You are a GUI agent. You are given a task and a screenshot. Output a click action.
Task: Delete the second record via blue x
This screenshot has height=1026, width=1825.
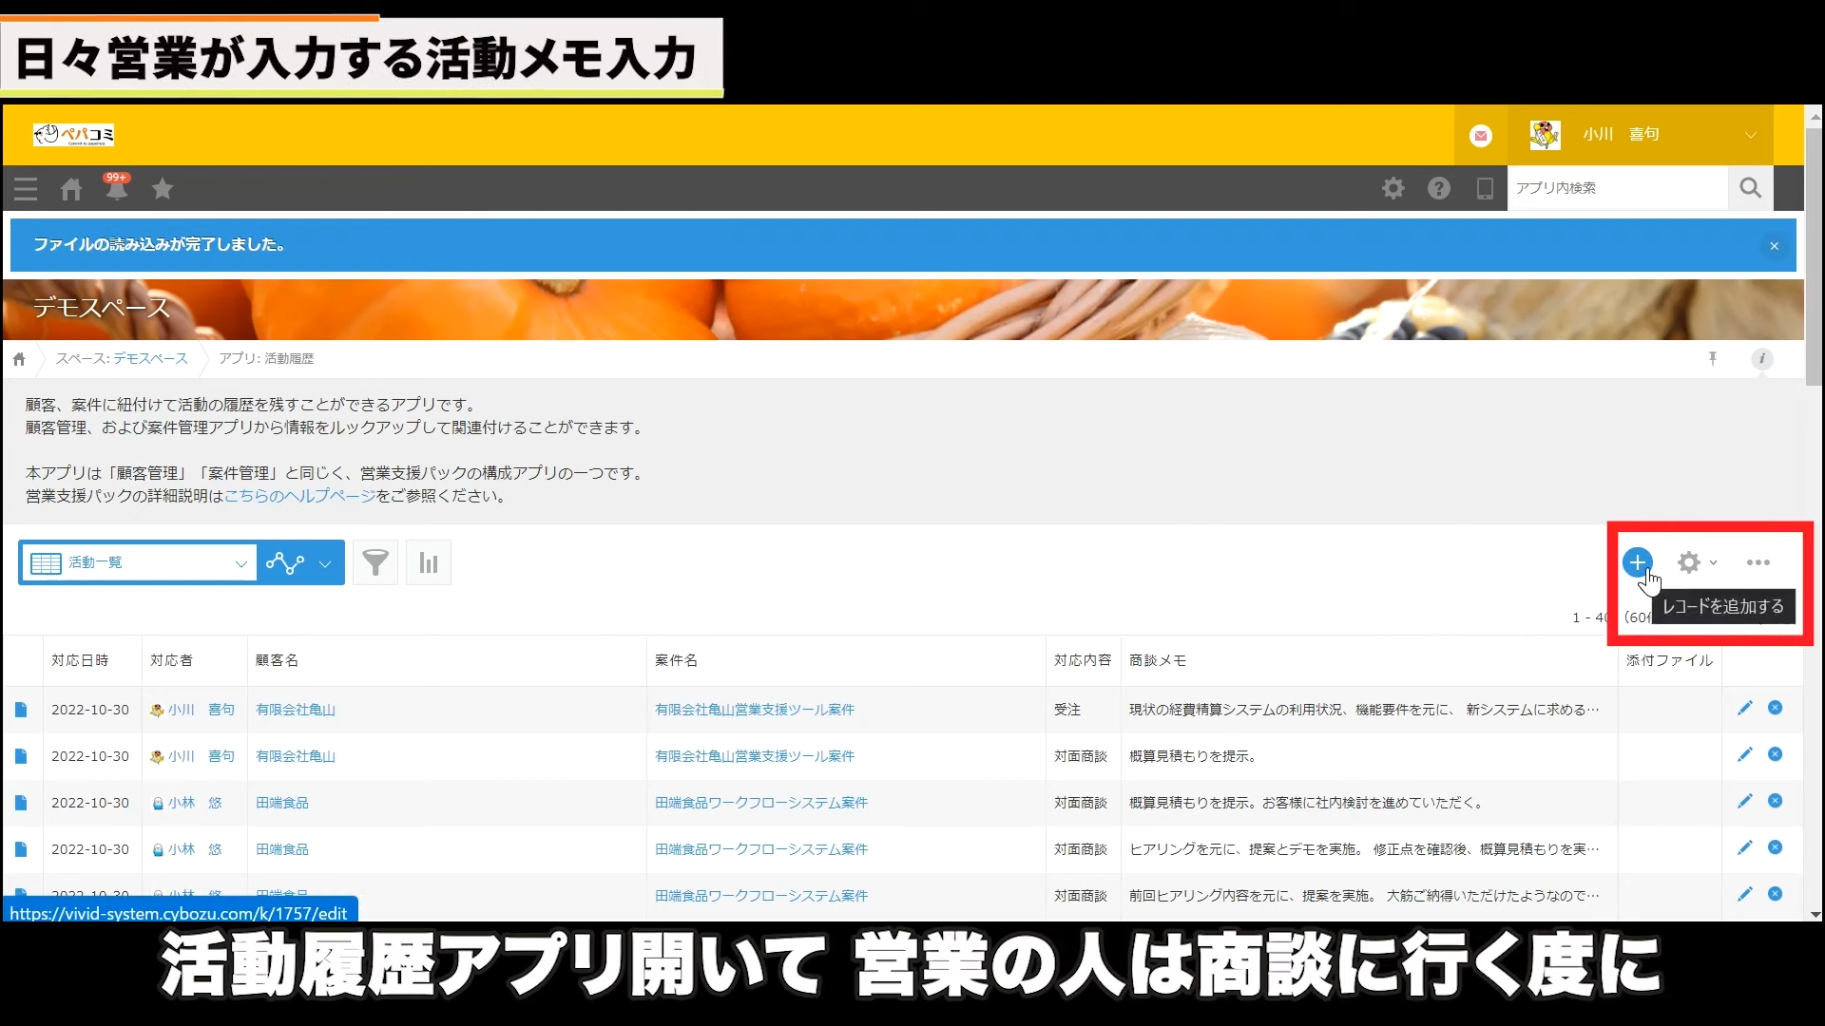1775,755
